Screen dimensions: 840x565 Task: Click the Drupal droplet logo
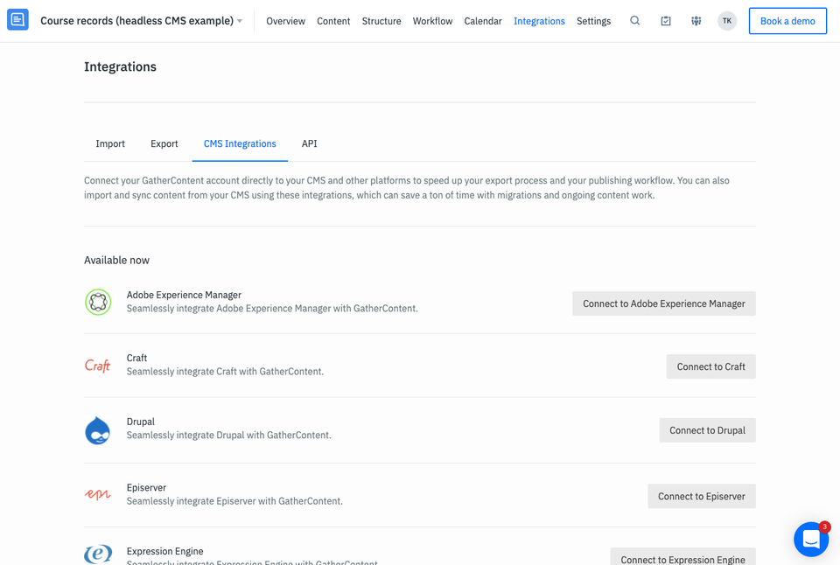97,430
